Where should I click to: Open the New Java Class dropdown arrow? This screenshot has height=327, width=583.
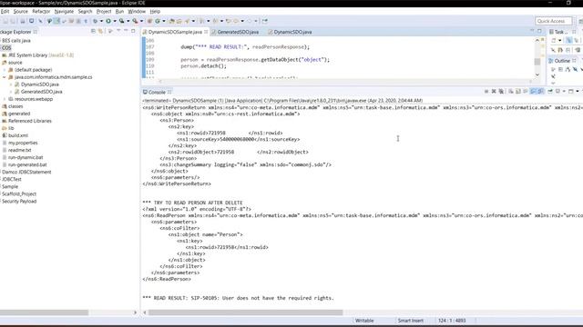164,21
